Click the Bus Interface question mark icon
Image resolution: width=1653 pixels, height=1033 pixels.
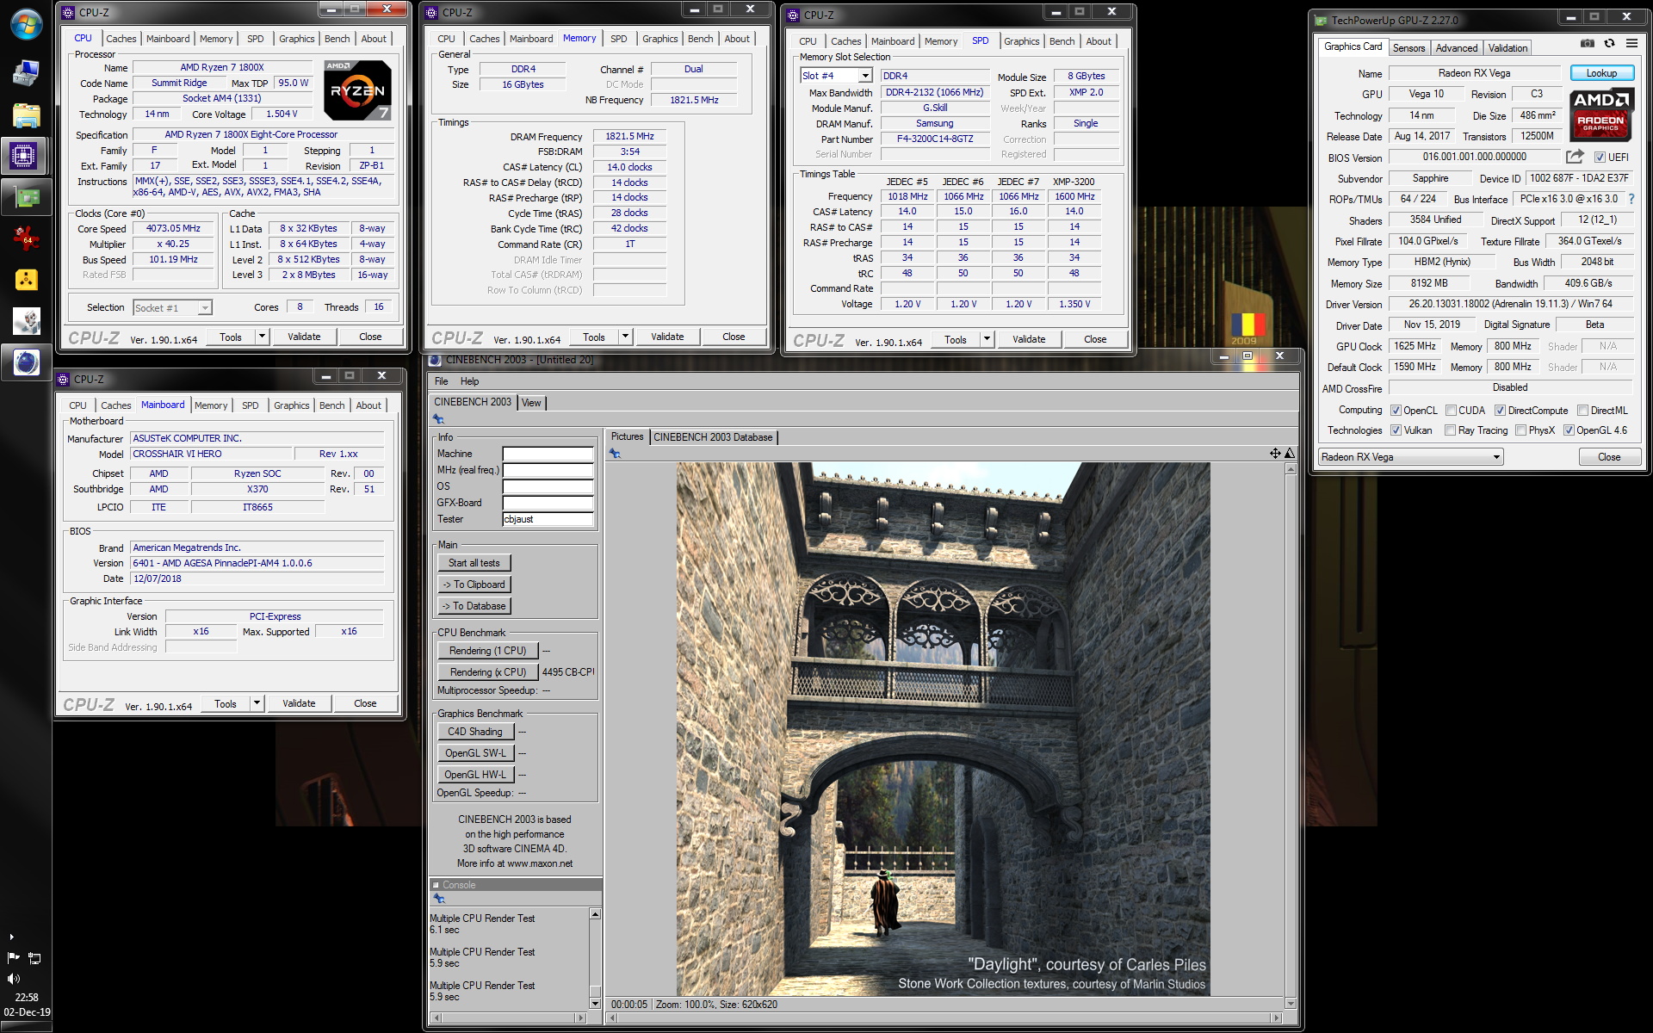pos(1631,199)
